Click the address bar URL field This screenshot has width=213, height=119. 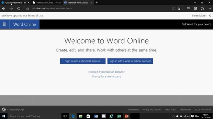[52, 9]
